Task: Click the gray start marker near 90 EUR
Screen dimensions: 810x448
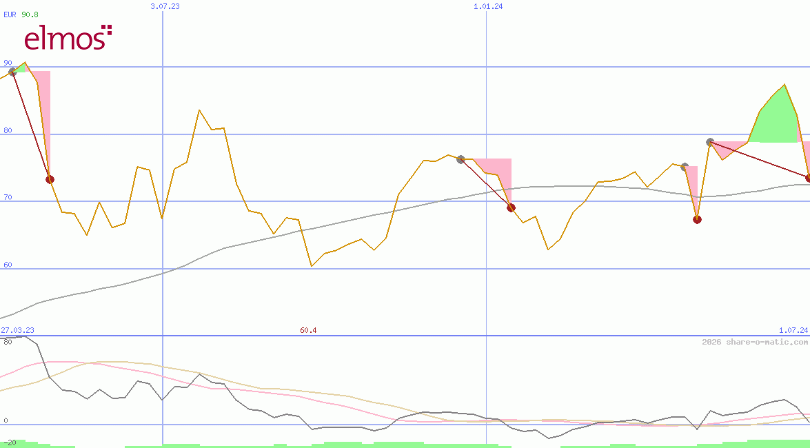Action: (x=12, y=72)
